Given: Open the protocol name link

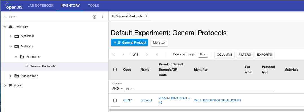Looking at the screenshot, I should pyautogui.click(x=146, y=100).
